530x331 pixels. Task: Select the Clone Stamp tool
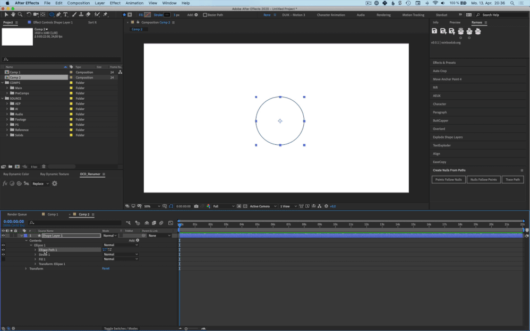click(80, 15)
